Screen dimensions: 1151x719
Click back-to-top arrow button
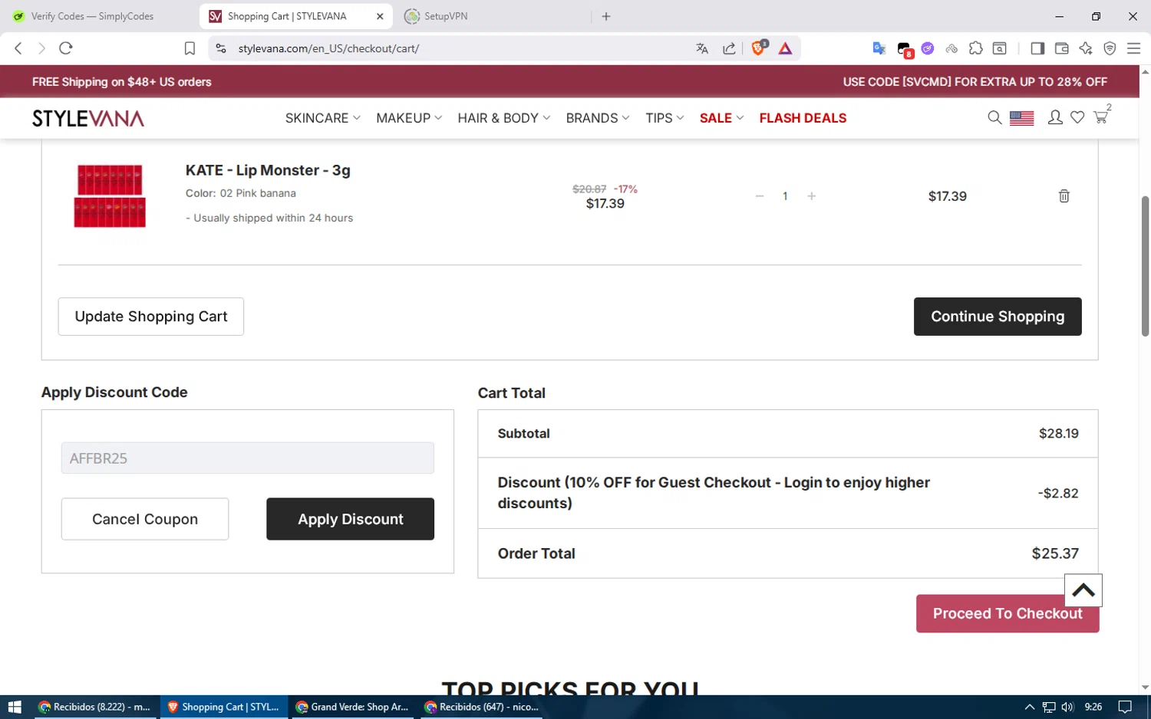[1083, 590]
